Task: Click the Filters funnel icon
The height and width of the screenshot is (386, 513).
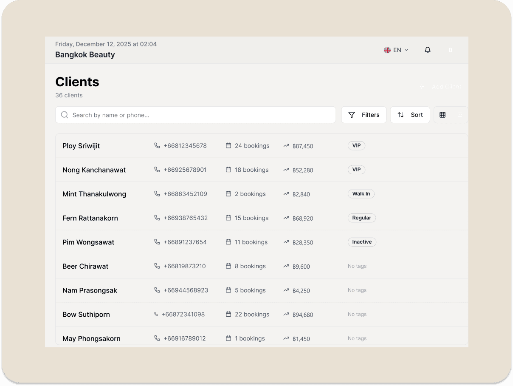Action: click(x=352, y=115)
